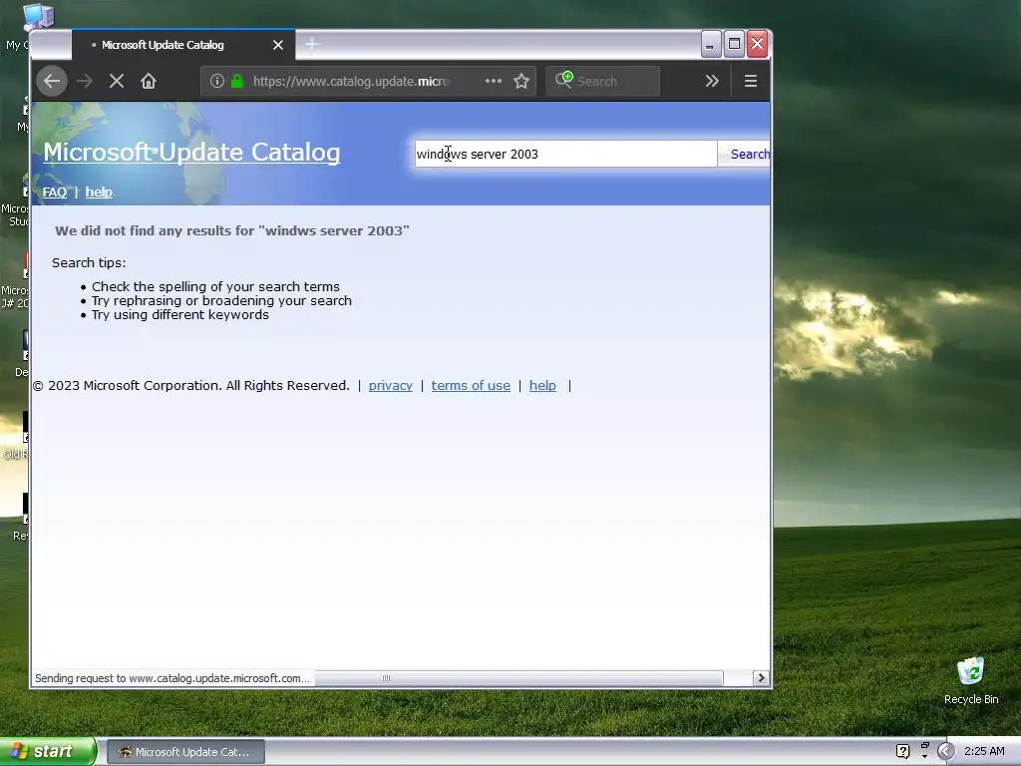1021x766 pixels.
Task: Click the catalog search text field
Action: [x=565, y=154]
